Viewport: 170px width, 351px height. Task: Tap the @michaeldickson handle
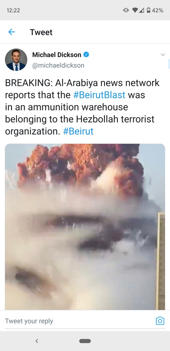point(58,65)
